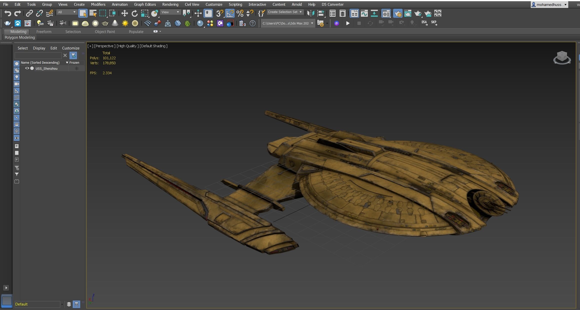Toggle display of geometry filter

point(17,64)
